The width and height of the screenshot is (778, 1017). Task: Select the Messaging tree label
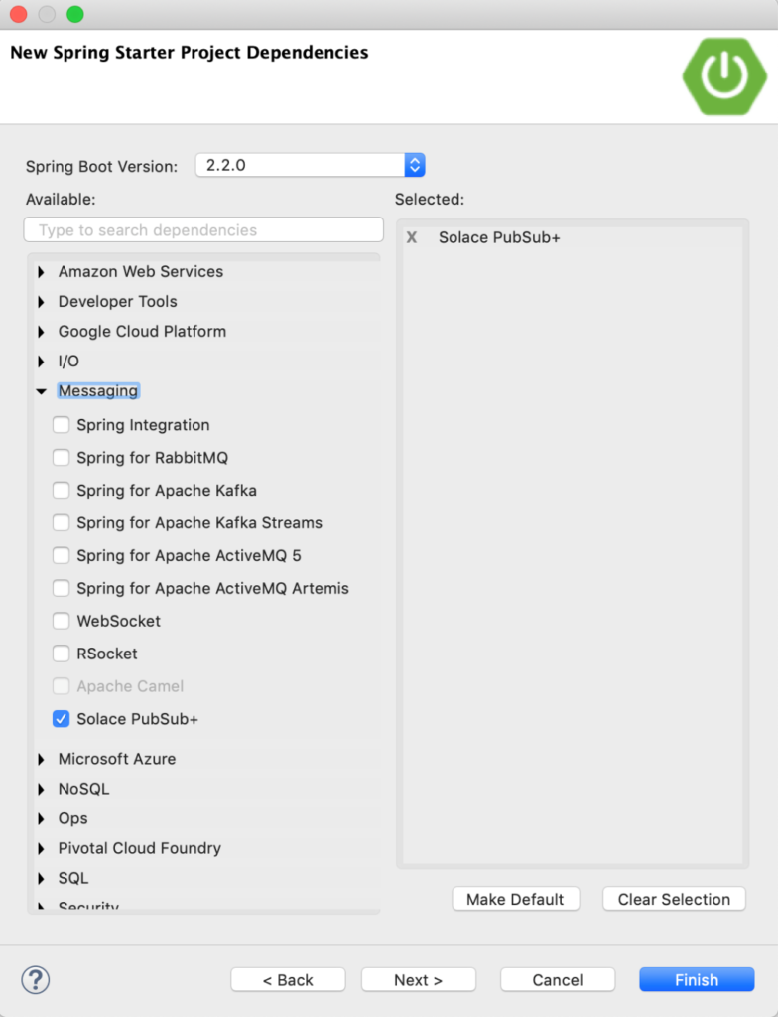point(98,391)
